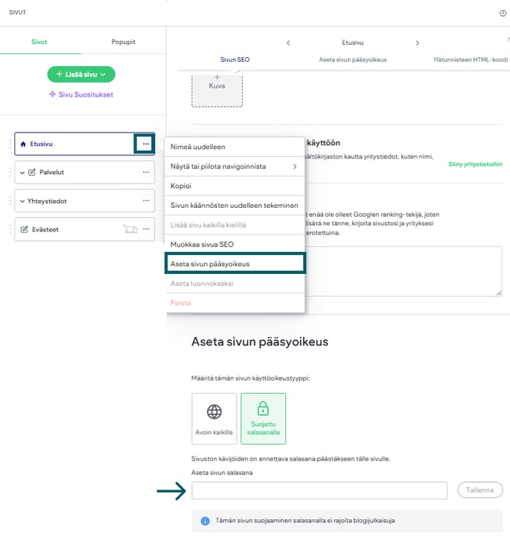Click the home icon on Etusivu
This screenshot has width=510, height=539.
point(23,144)
